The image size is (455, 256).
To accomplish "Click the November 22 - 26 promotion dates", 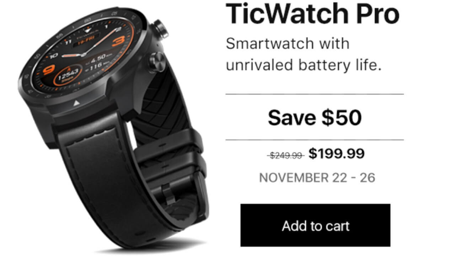I will click(x=317, y=177).
